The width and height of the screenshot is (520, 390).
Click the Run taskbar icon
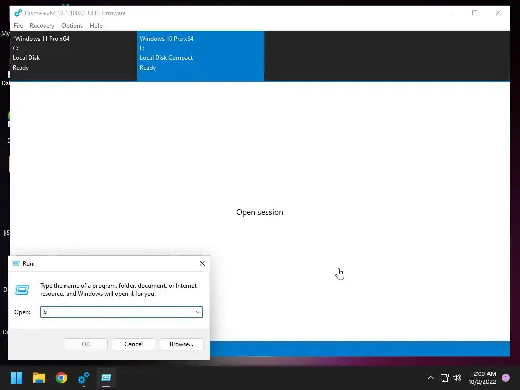point(106,378)
